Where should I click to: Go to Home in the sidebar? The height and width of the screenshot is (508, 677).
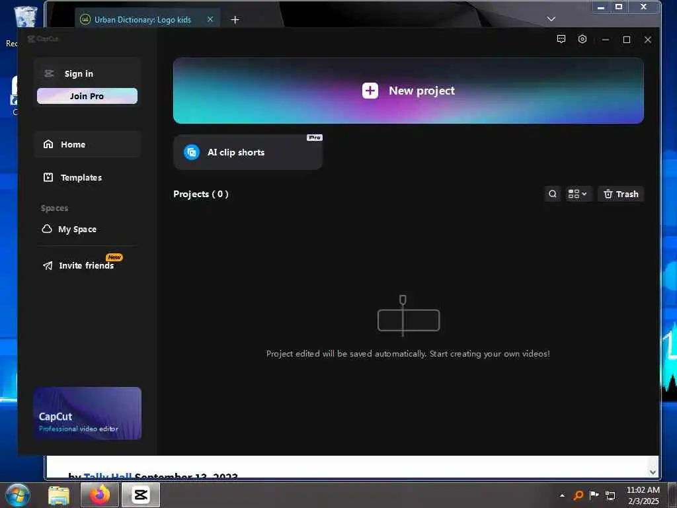(x=88, y=144)
